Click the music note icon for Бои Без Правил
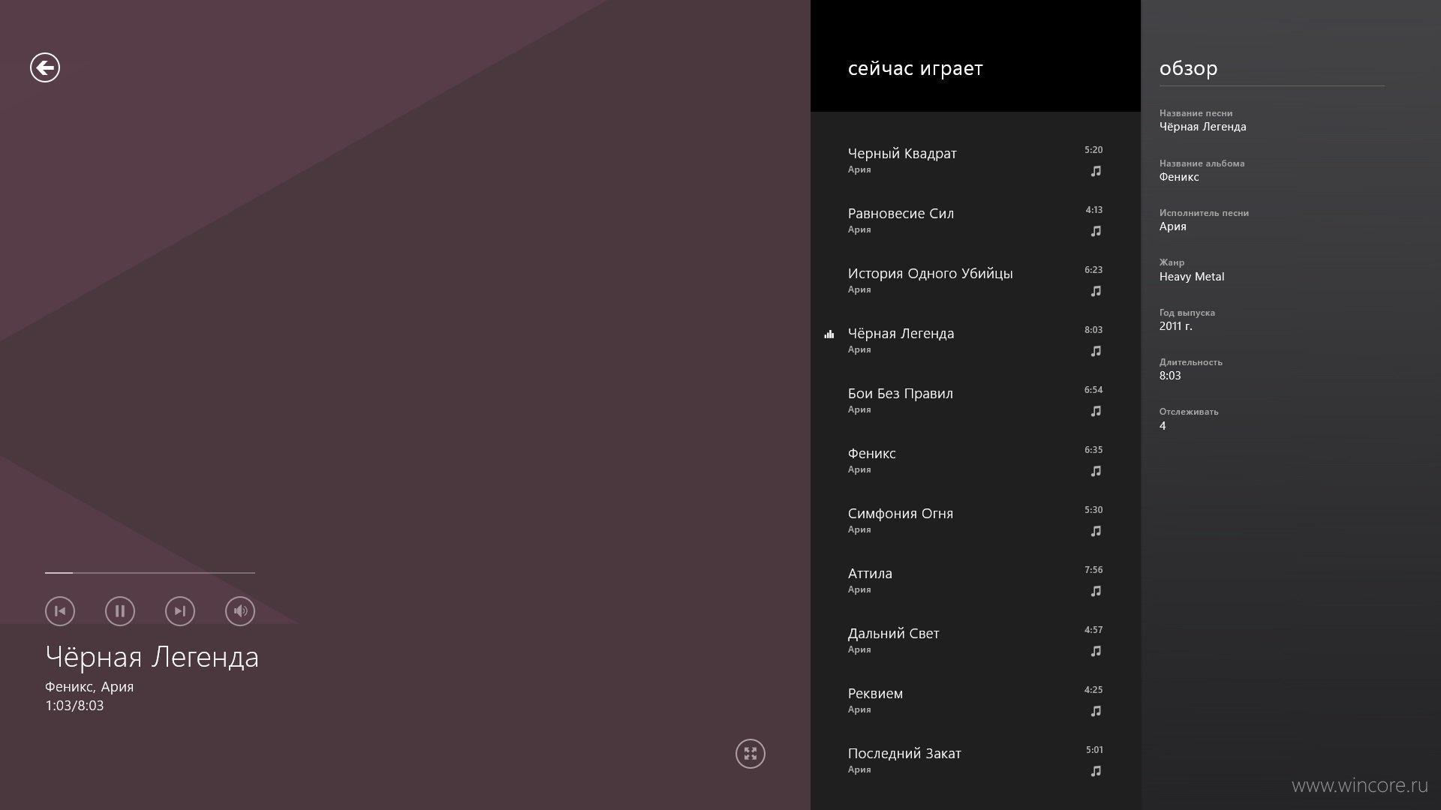1441x810 pixels. tap(1096, 411)
